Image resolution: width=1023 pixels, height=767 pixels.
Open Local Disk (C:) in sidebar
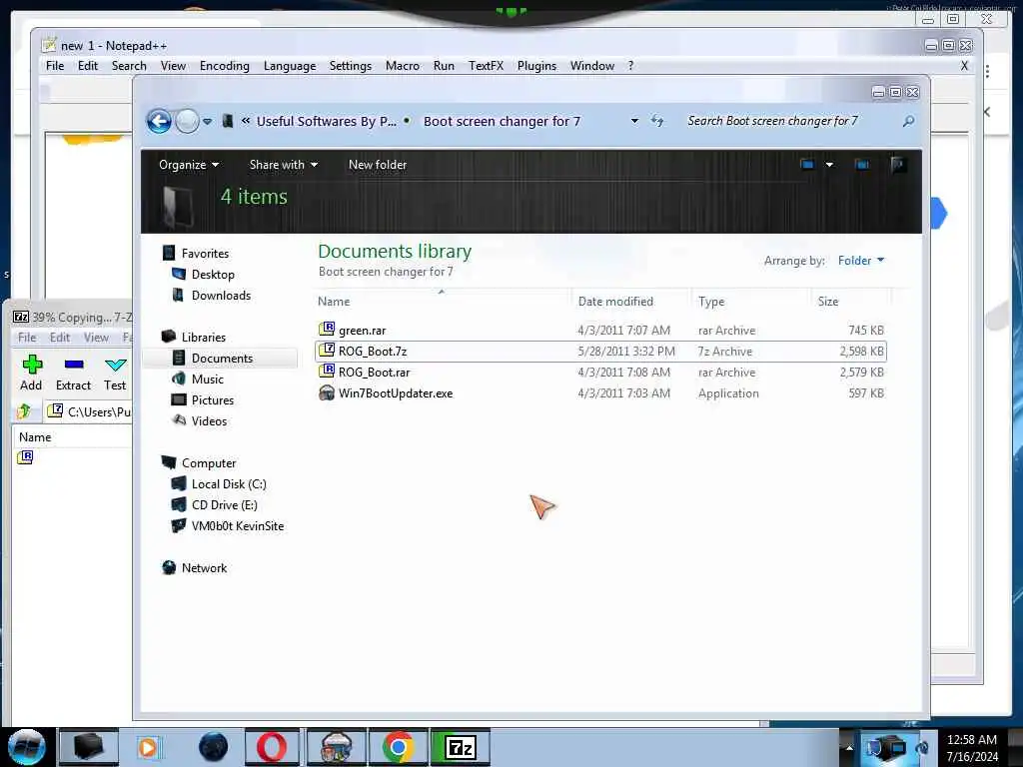point(229,484)
